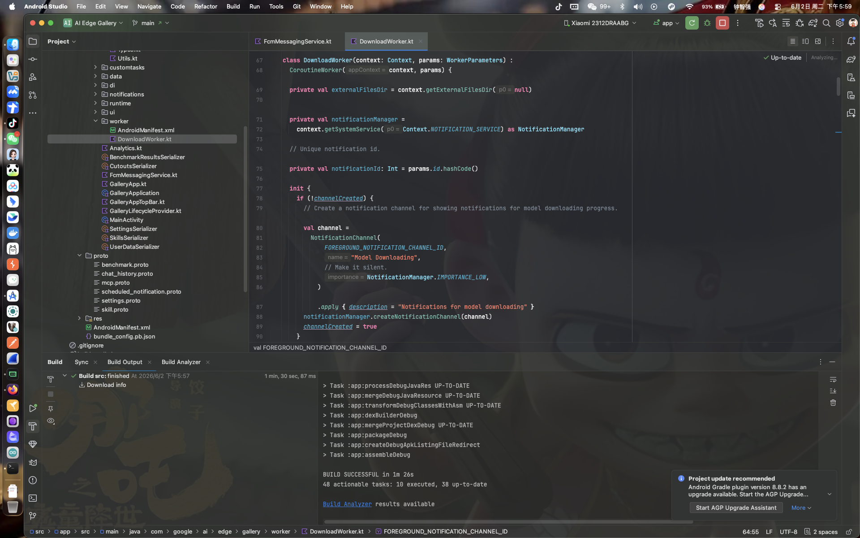Collapse Build src finished node

[x=65, y=376]
